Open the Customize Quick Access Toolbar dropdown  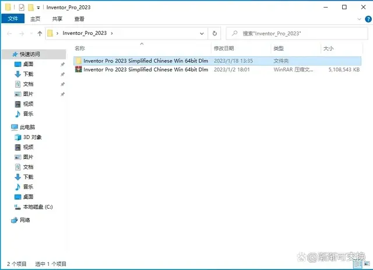pos(38,8)
